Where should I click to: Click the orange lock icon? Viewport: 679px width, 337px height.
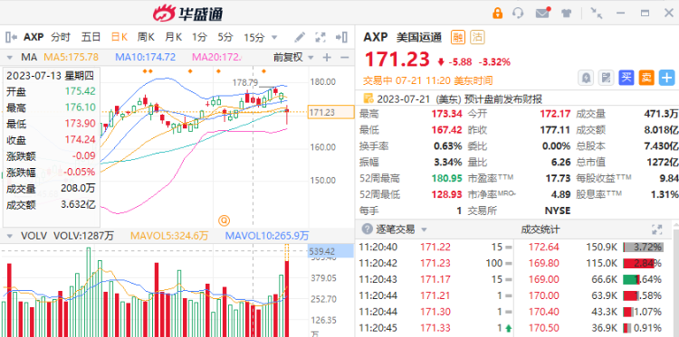click(498, 13)
